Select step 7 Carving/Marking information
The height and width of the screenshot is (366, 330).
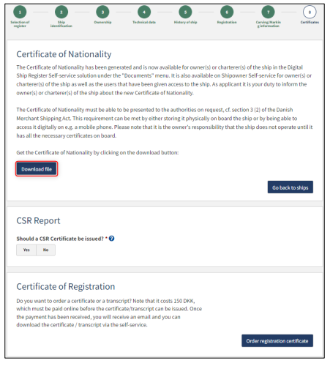(x=269, y=12)
